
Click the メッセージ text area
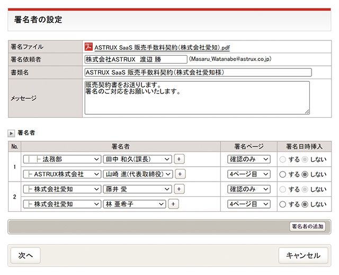coord(197,98)
